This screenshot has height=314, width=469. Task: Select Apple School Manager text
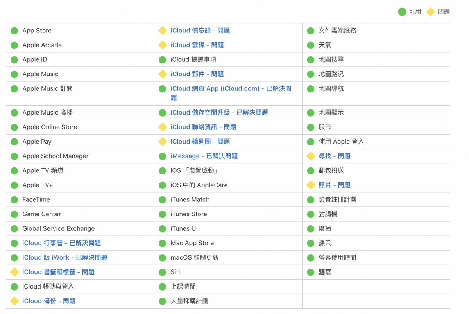(x=55, y=156)
